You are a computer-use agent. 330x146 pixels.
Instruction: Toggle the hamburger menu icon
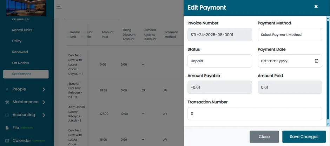point(59,7)
